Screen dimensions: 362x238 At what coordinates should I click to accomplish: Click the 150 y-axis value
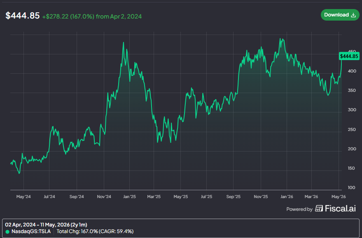352,168
